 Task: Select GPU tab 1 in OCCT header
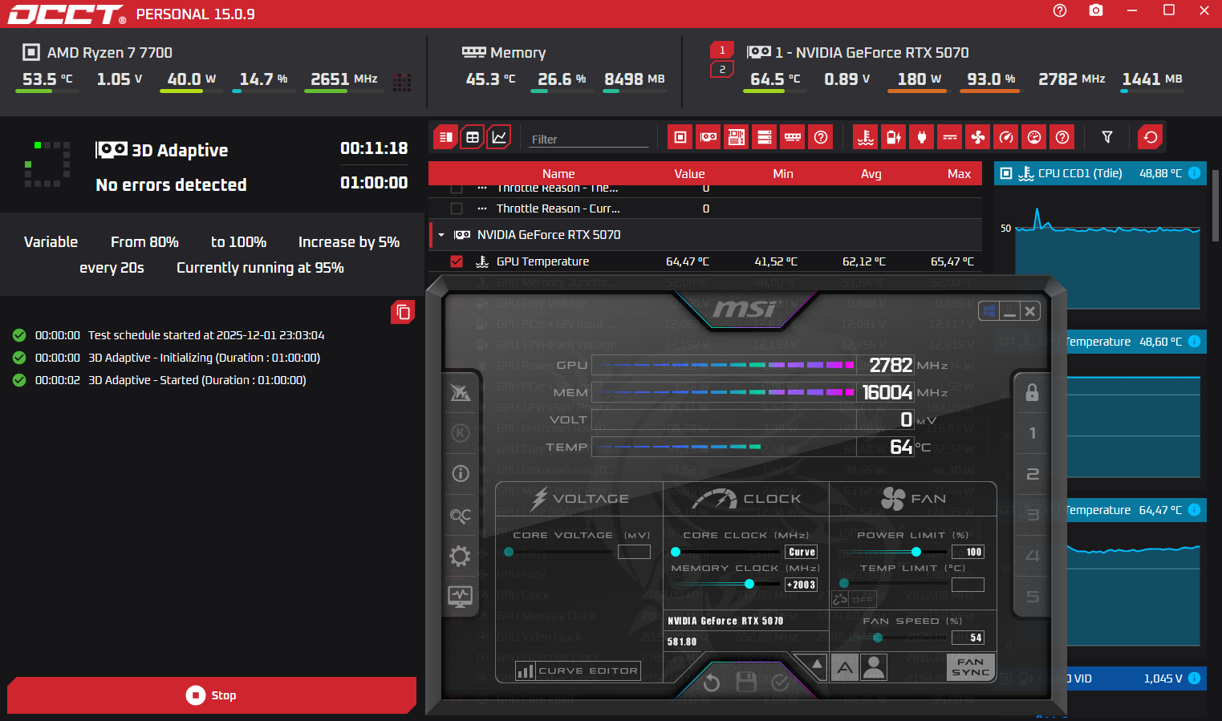click(722, 50)
